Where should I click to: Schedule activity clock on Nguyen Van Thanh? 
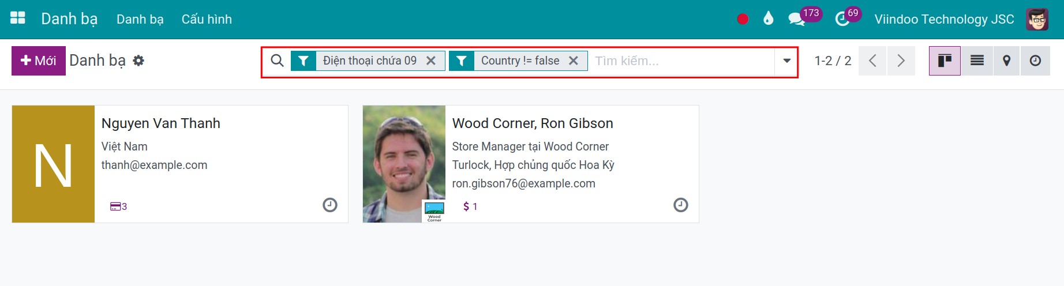[330, 205]
